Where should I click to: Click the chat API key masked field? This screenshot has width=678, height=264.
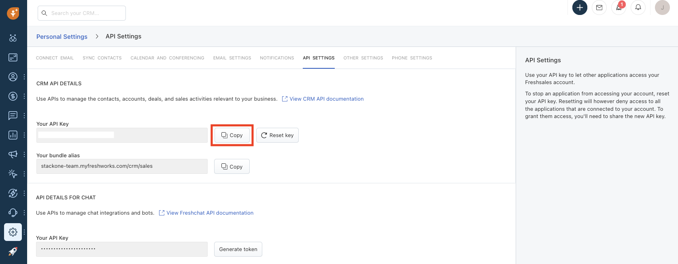point(122,249)
